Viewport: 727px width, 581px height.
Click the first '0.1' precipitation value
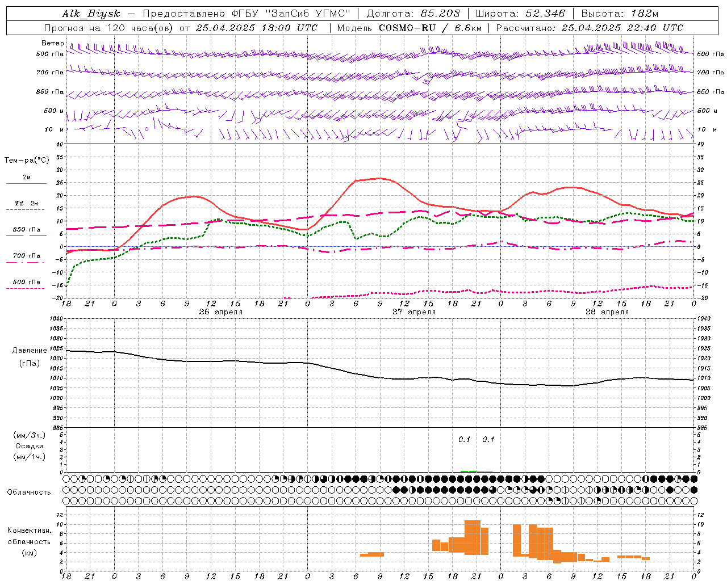465,440
